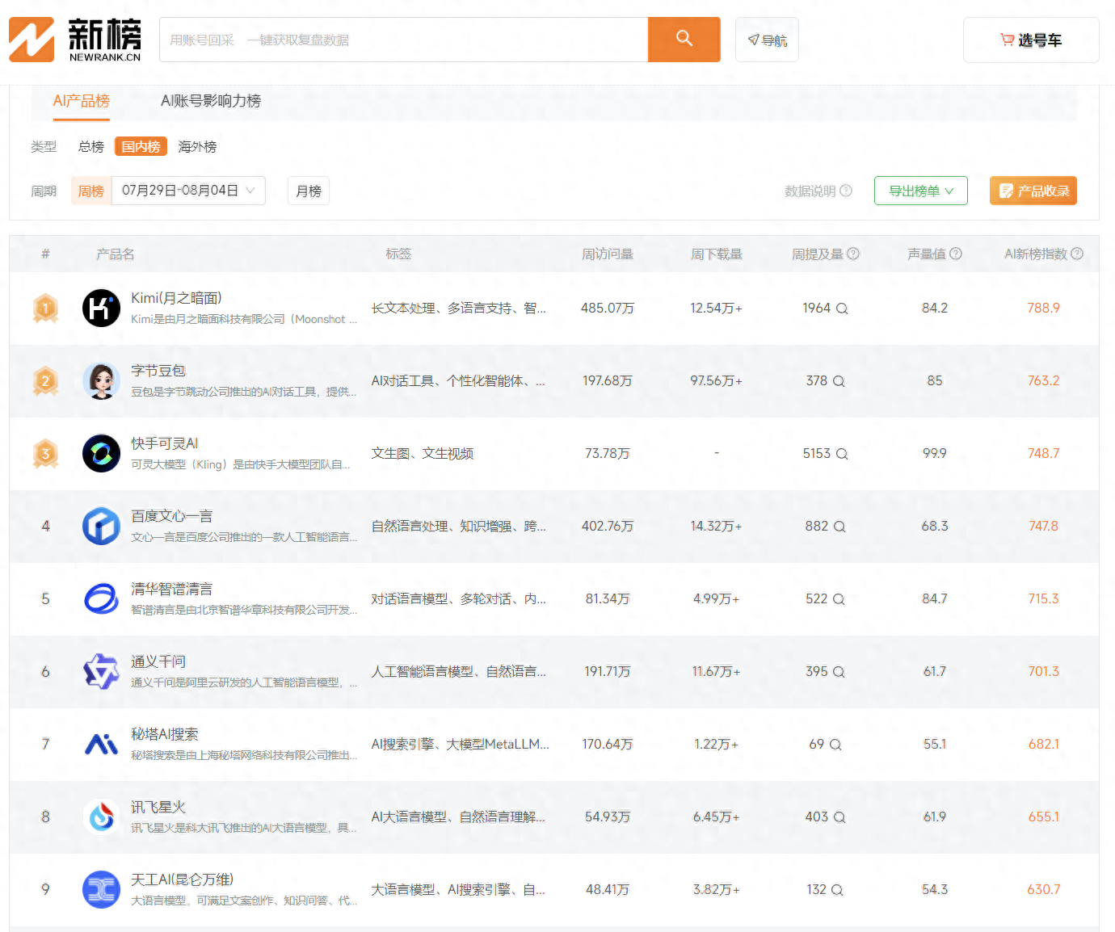Click the 百度文心一言 logo icon
The image size is (1115, 932).
coord(102,526)
